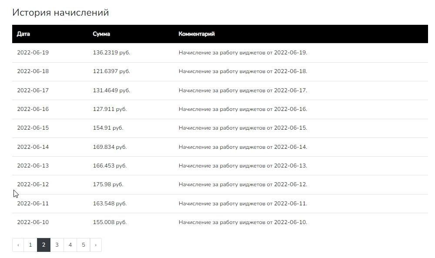
Task: Select the 163.548 руб. amount cell
Action: [110, 203]
